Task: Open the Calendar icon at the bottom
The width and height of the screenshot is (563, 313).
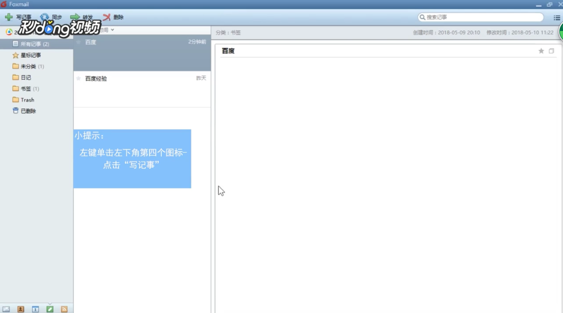Action: 35,308
